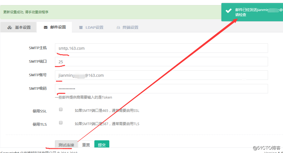This screenshot has height=153, width=283.
Task: Click the book icon beside LDAP设置
Action: [81, 27]
